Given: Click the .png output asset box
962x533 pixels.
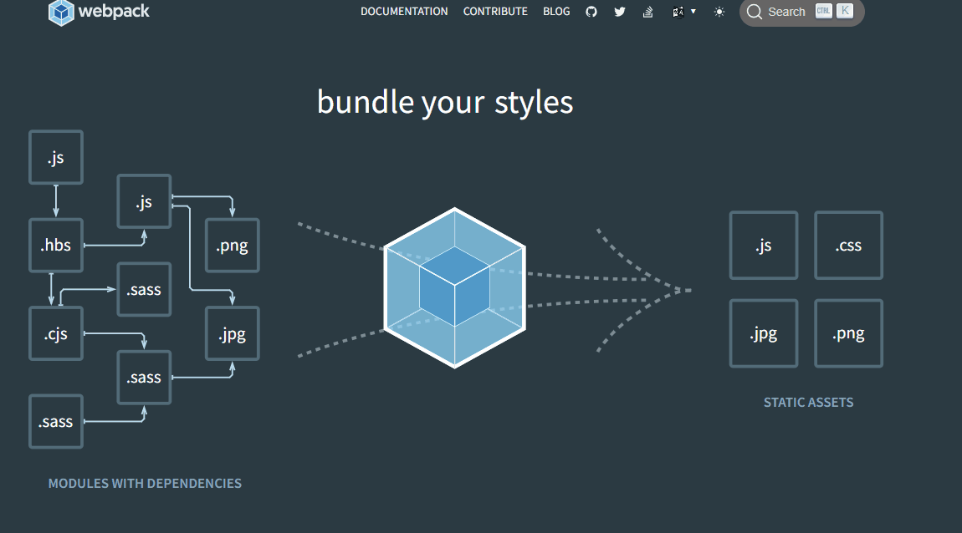Looking at the screenshot, I should (x=848, y=332).
